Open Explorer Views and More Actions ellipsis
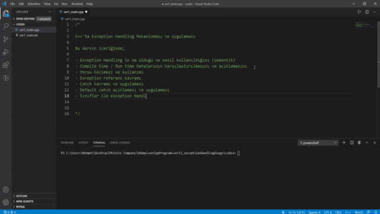 pyautogui.click(x=50, y=12)
